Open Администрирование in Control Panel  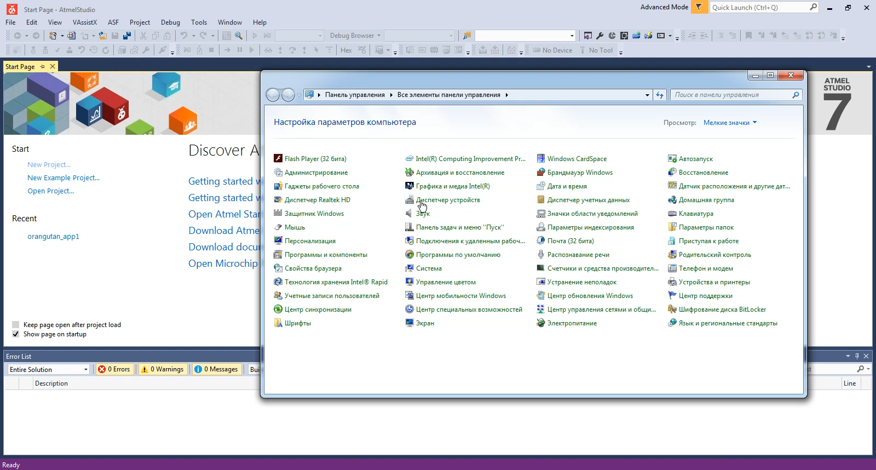[x=310, y=173]
